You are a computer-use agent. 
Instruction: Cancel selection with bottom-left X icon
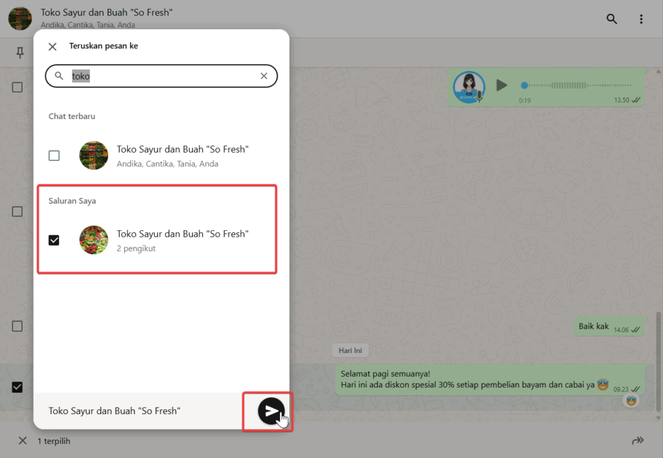[x=23, y=441]
